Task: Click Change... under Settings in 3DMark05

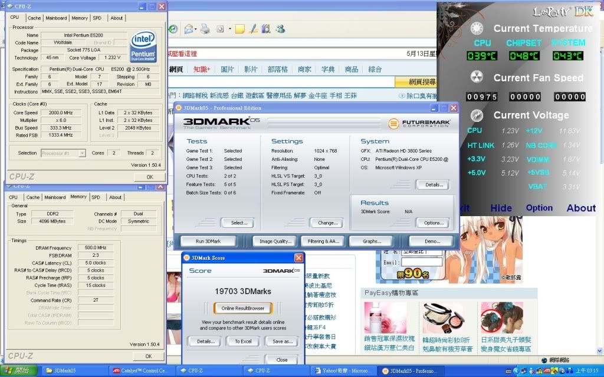Action: (x=327, y=223)
